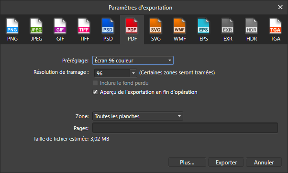Click 'Taille de fichier estimée: 3,02 MB' text
This screenshot has width=288, height=173.
click(x=71, y=139)
